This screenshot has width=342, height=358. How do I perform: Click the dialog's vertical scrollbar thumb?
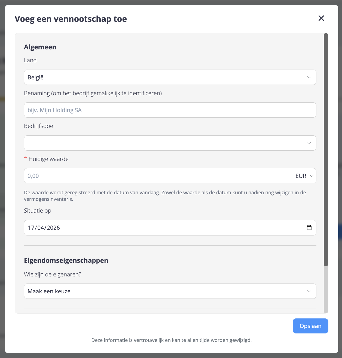326,150
